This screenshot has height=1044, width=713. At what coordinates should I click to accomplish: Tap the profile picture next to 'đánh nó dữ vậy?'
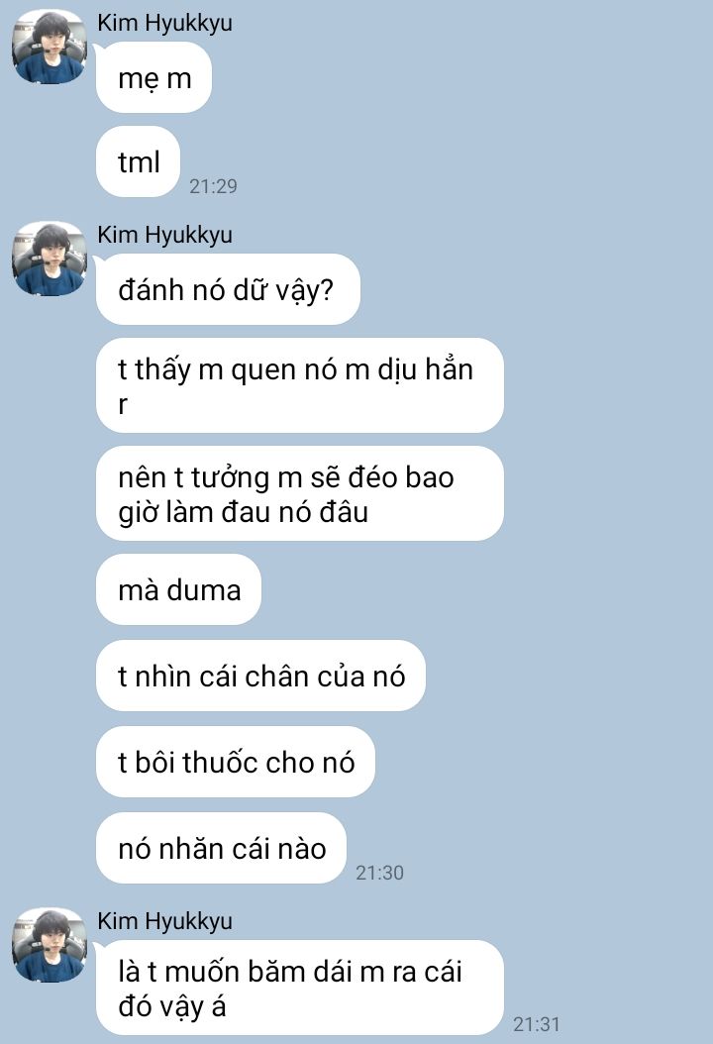coord(50,259)
